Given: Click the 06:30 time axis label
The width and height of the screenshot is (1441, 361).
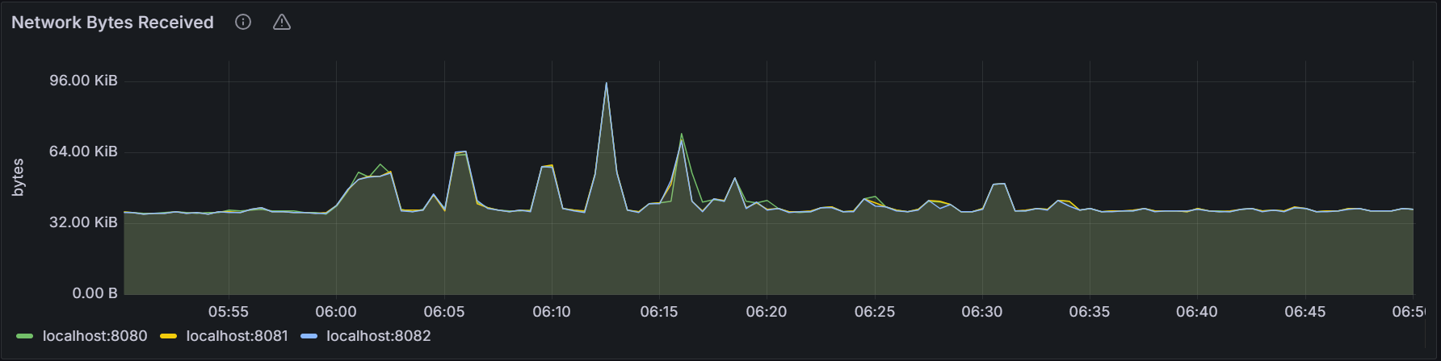Looking at the screenshot, I should click(x=981, y=312).
